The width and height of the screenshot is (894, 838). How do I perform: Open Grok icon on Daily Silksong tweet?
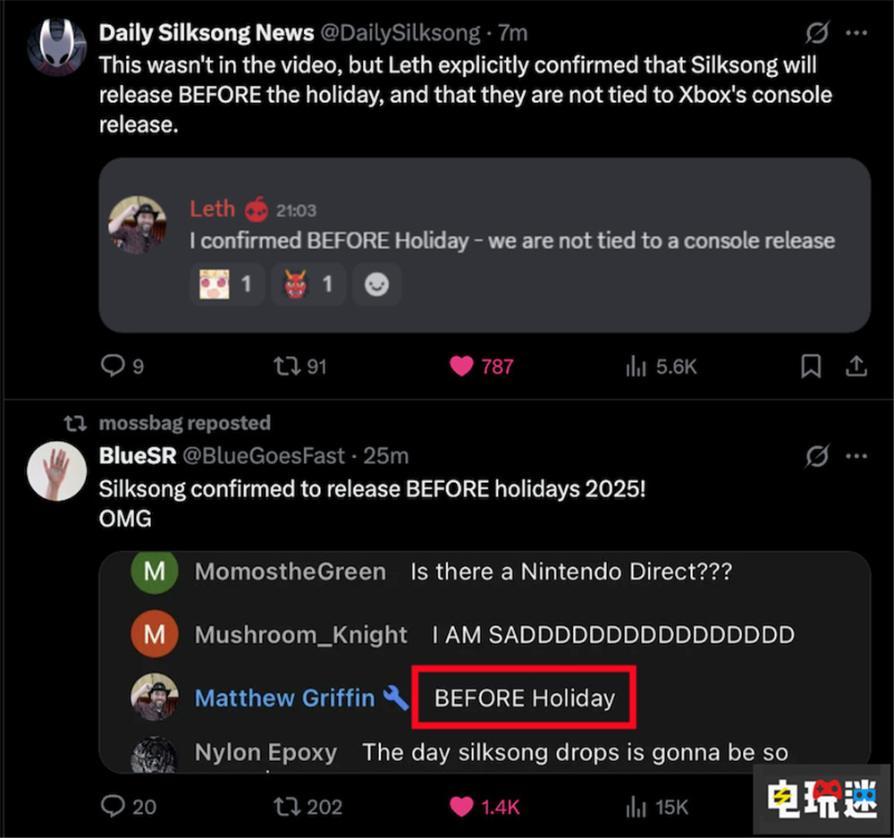pyautogui.click(x=817, y=34)
